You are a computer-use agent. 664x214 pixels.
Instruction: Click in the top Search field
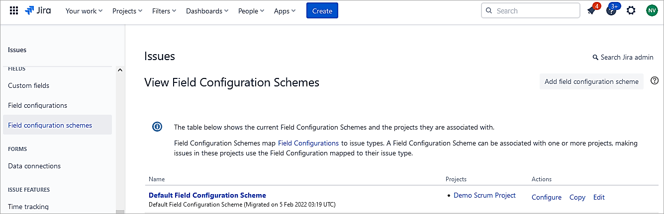point(535,10)
